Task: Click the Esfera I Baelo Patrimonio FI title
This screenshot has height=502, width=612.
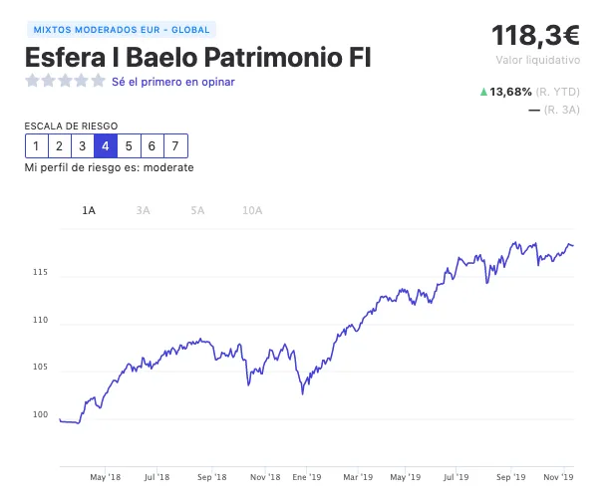Action: coord(197,57)
